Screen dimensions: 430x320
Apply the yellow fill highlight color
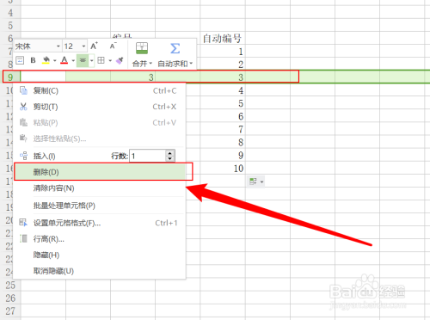pyautogui.click(x=46, y=60)
